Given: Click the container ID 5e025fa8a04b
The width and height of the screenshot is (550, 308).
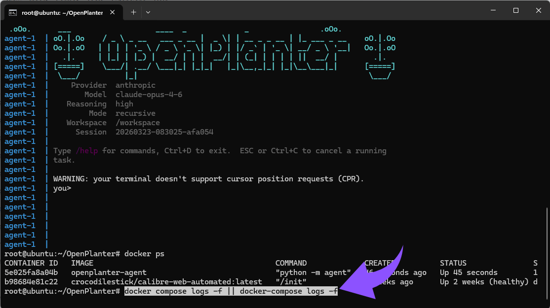Looking at the screenshot, I should (x=31, y=272).
